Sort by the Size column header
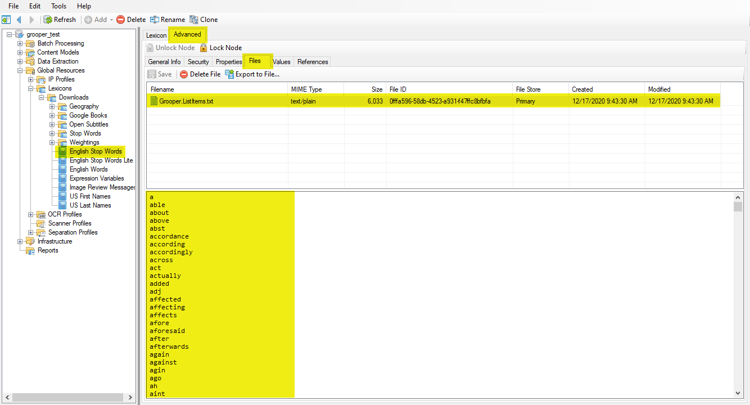The image size is (750, 405). tap(364, 89)
